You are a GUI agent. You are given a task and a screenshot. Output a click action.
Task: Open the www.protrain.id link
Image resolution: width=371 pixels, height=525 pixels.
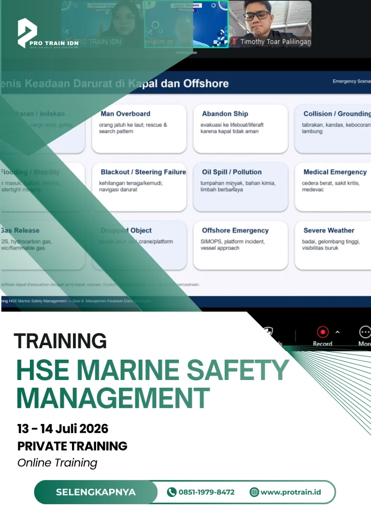tap(290, 492)
